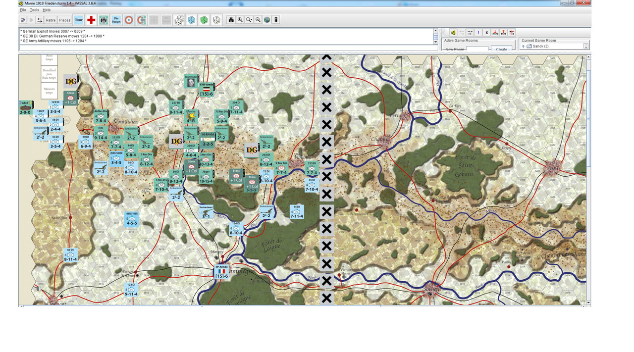Click the Current Game Room spinner arrows
Image resolution: width=634 pixels, height=352 pixels.
click(586, 46)
